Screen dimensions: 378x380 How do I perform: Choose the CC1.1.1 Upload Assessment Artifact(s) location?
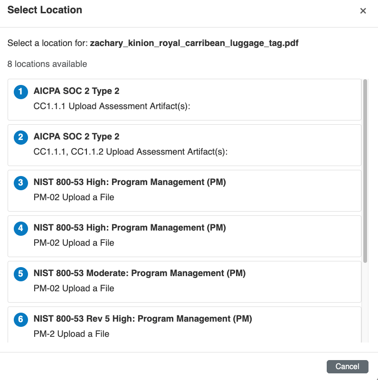tap(112, 106)
